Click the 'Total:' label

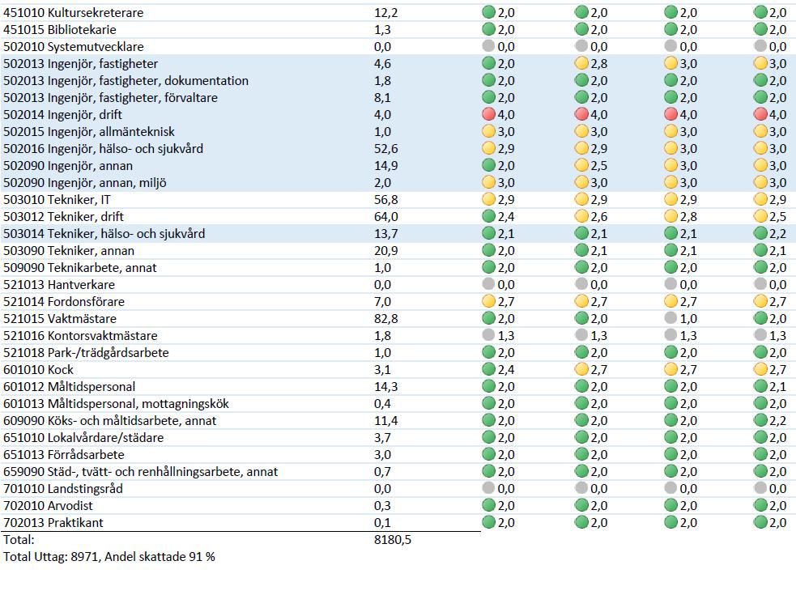pyautogui.click(x=19, y=540)
